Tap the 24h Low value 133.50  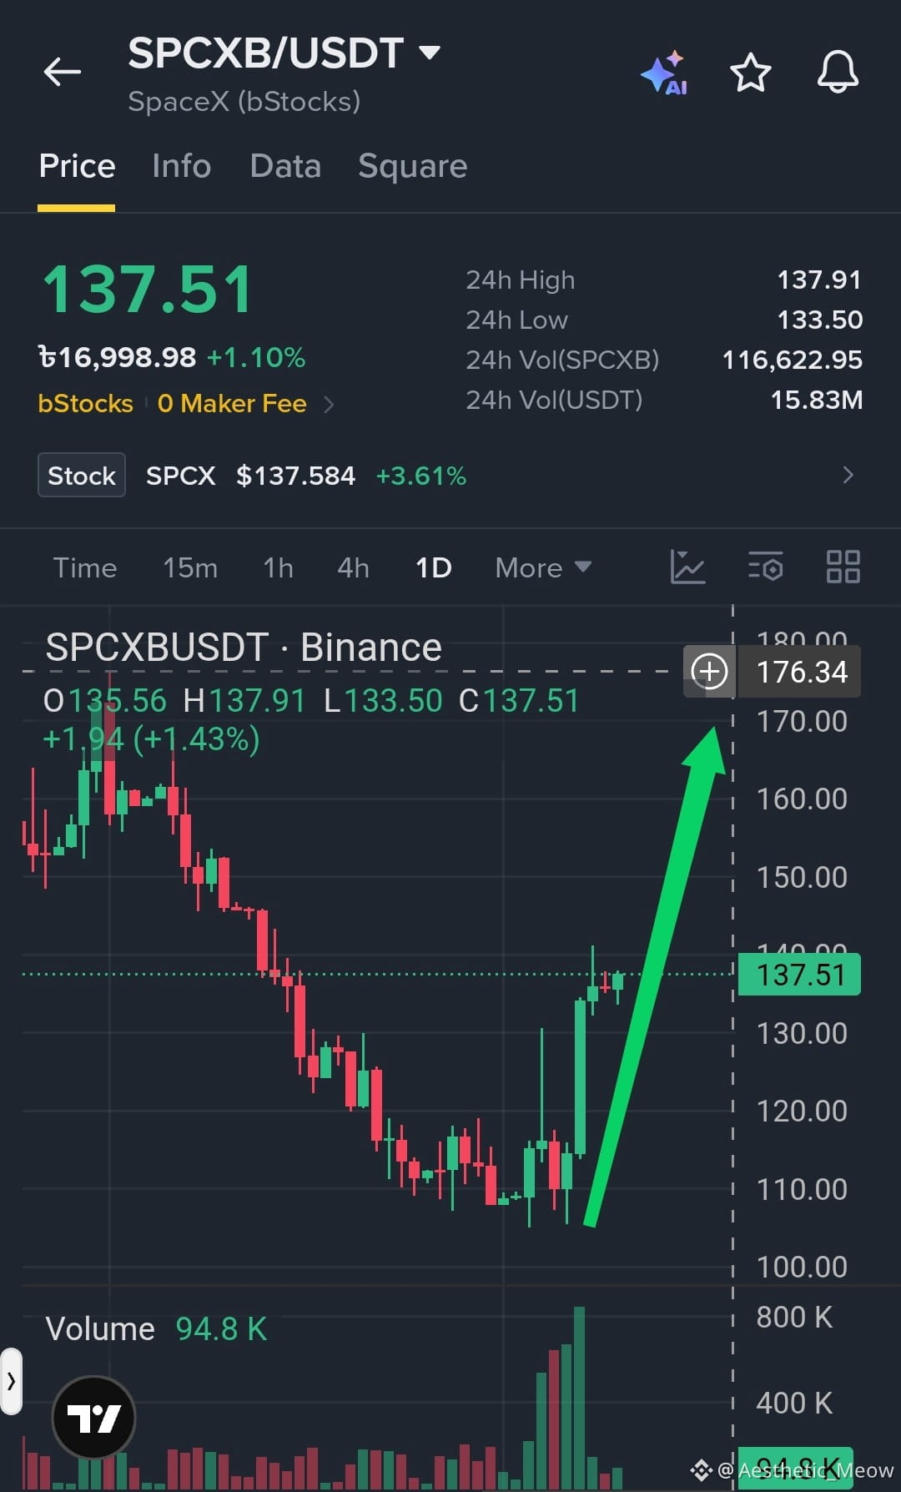[x=820, y=320]
